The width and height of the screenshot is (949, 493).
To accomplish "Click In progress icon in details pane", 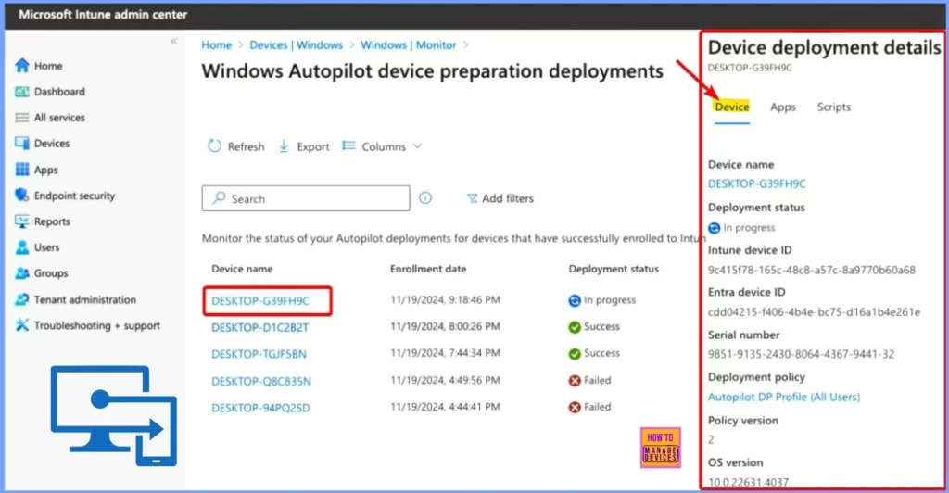I will (715, 228).
